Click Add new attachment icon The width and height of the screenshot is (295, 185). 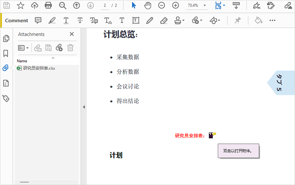click(x=59, y=48)
